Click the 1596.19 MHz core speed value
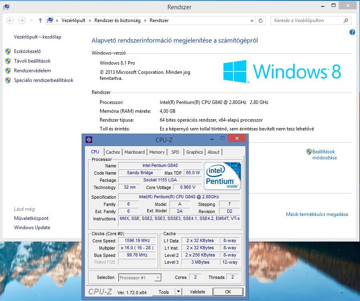This screenshot has height=301, width=360. coord(137,240)
